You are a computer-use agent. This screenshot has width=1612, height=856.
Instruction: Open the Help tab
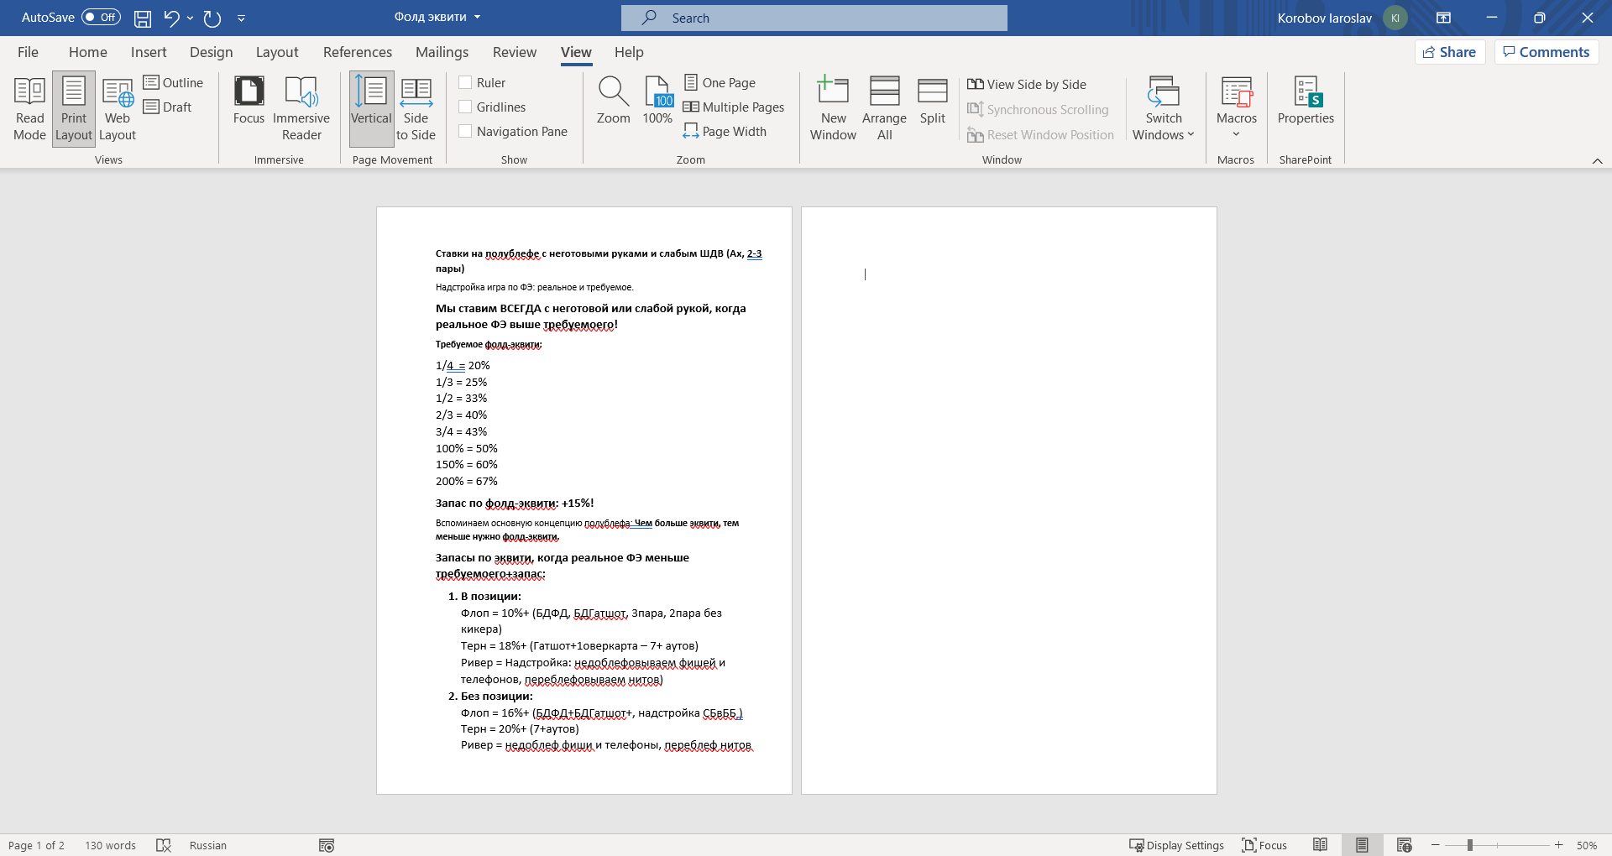click(x=629, y=52)
